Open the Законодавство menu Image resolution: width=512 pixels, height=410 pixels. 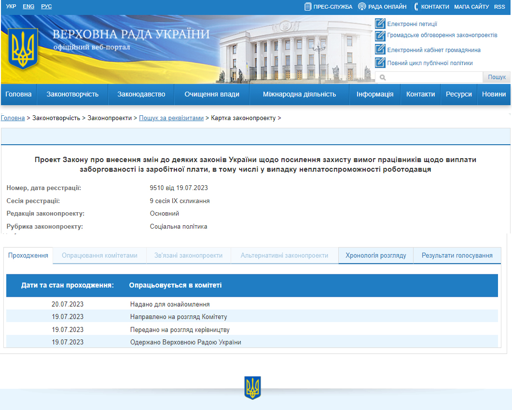pos(141,95)
